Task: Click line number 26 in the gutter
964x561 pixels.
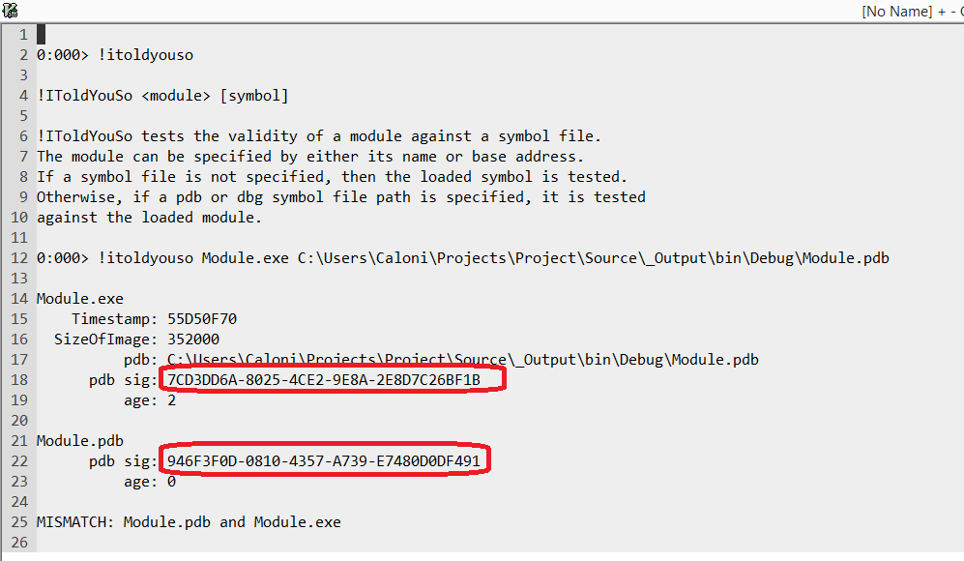Action: pyautogui.click(x=18, y=543)
